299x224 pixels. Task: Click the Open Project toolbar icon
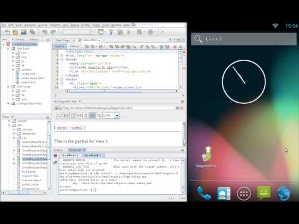tap(24, 32)
